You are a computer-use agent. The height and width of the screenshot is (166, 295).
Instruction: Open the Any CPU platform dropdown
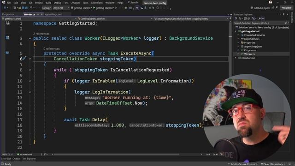(x=61, y=8)
